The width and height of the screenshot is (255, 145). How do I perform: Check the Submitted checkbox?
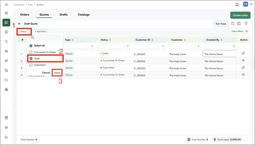click(31, 65)
